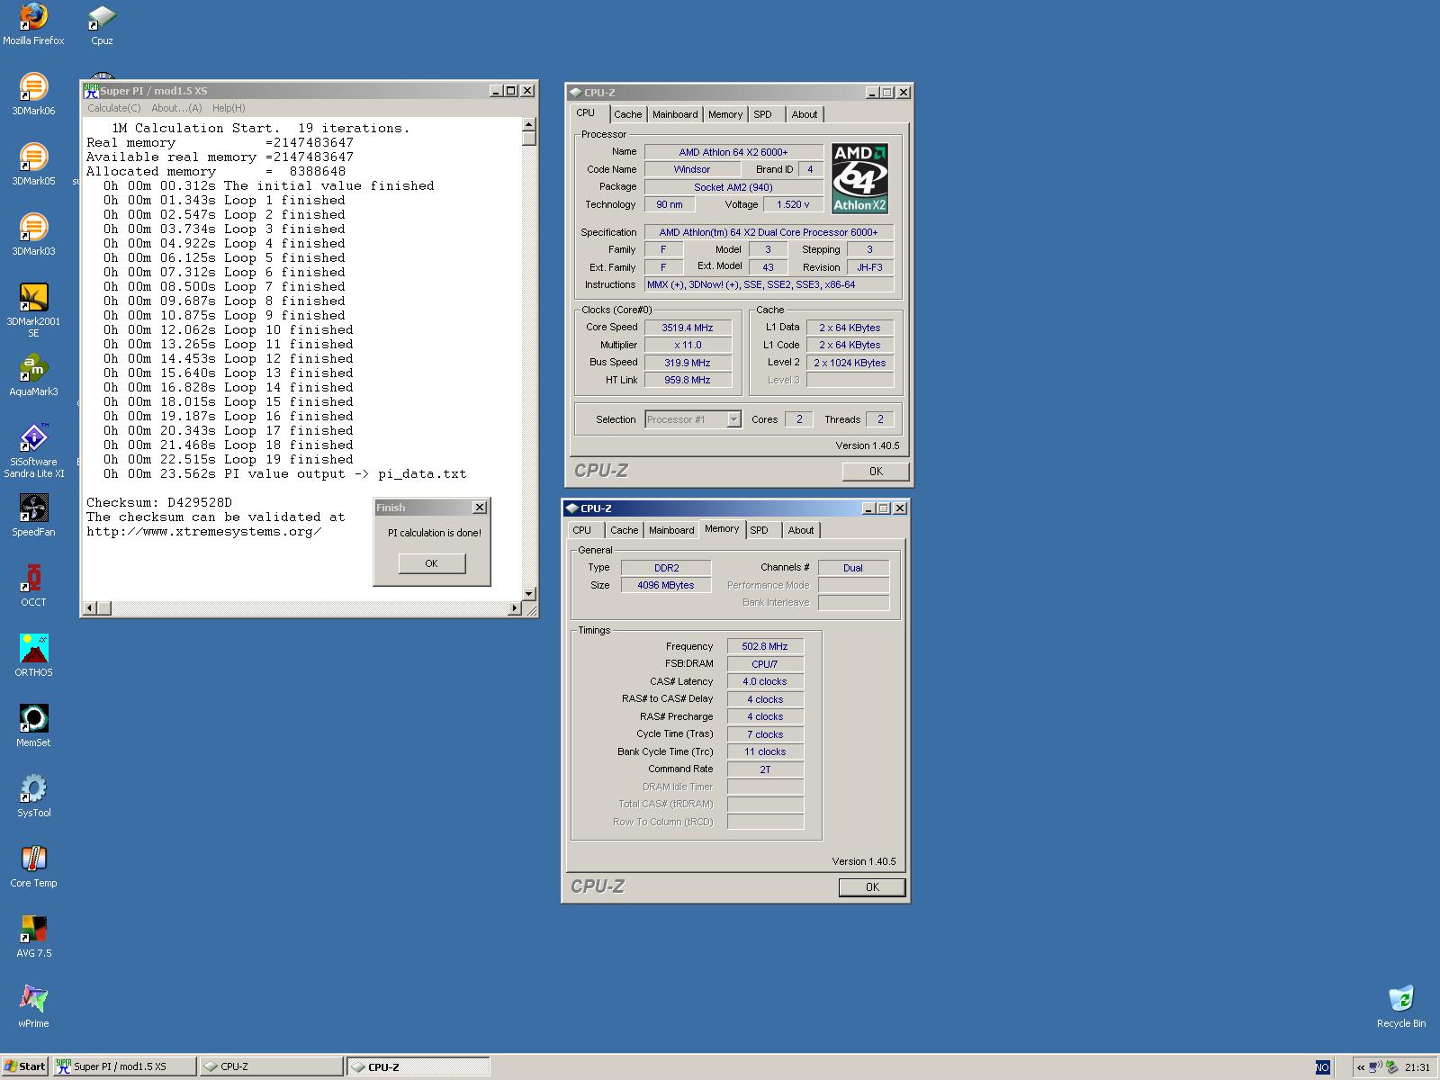Click the Command Rate value 2T
1440x1080 pixels.
pos(765,769)
